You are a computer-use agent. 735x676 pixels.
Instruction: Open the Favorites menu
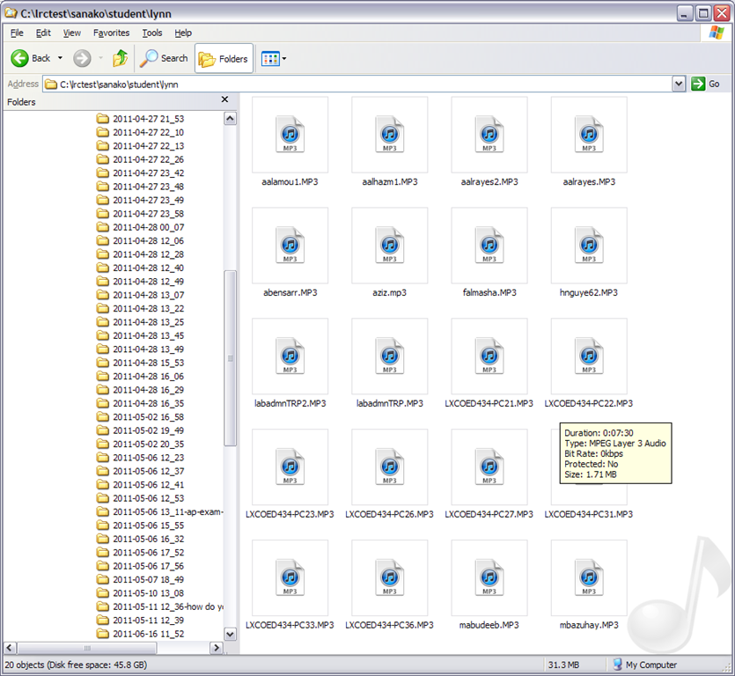click(x=111, y=33)
